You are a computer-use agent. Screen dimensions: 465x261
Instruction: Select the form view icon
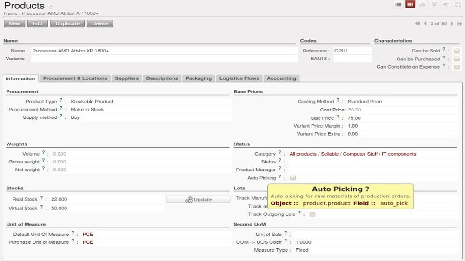point(410,5)
